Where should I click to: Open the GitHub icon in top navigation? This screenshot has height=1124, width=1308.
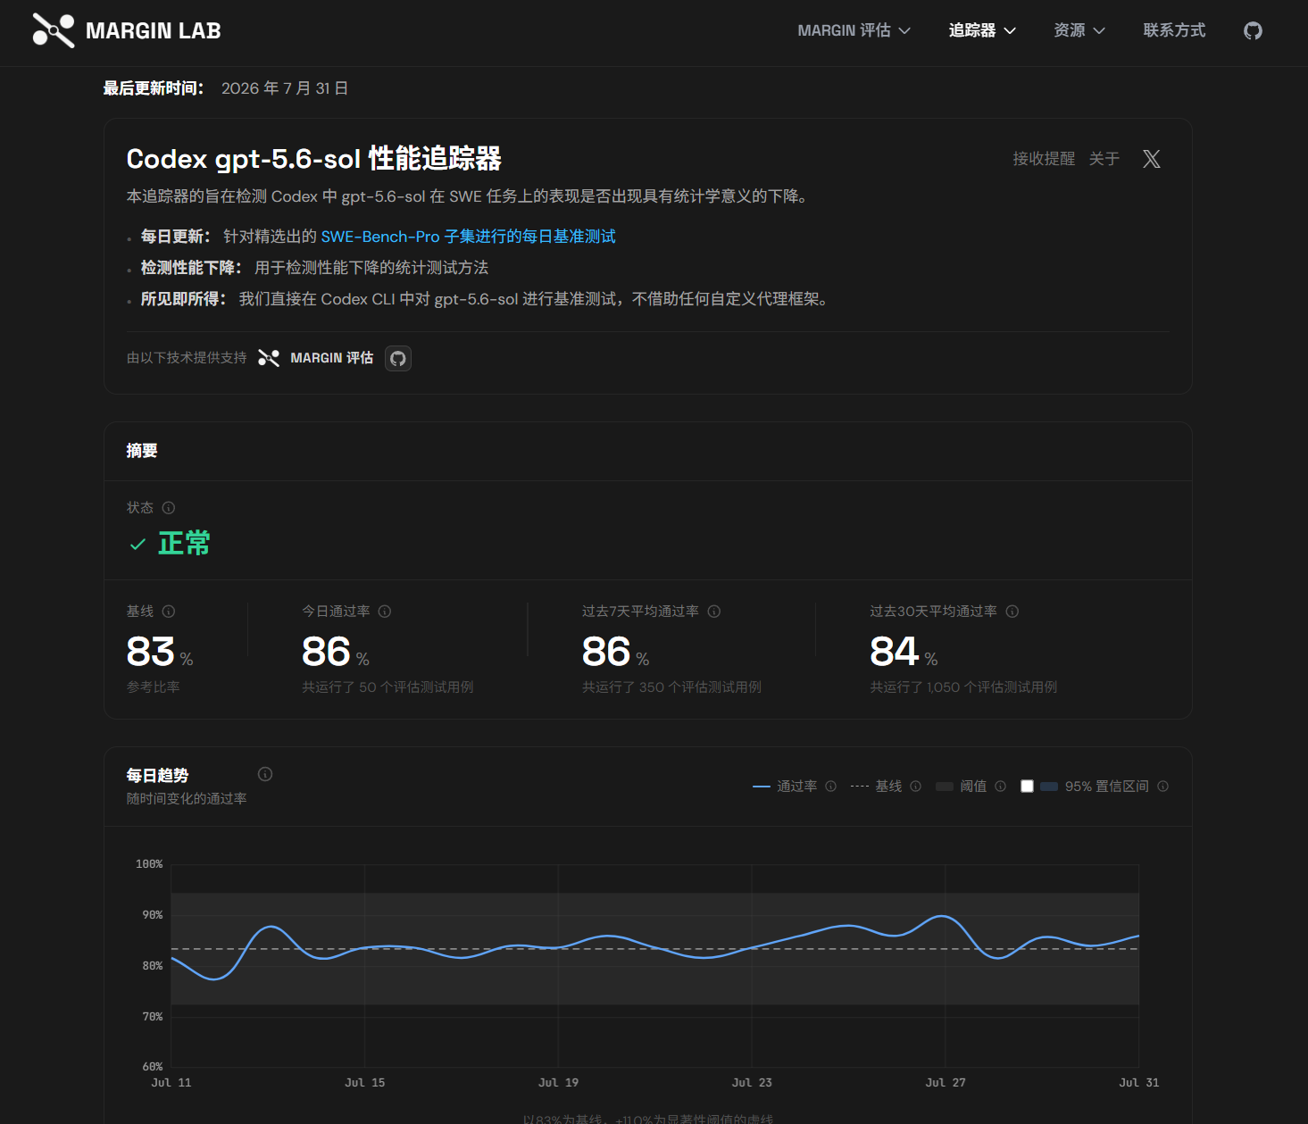tap(1253, 30)
